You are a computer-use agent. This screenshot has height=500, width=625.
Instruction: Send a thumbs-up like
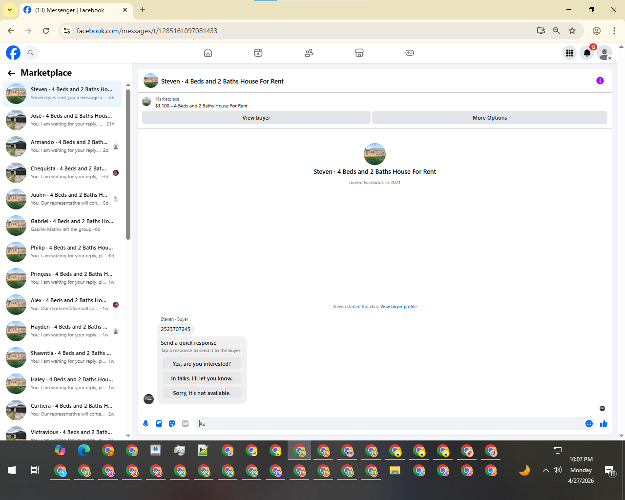604,424
